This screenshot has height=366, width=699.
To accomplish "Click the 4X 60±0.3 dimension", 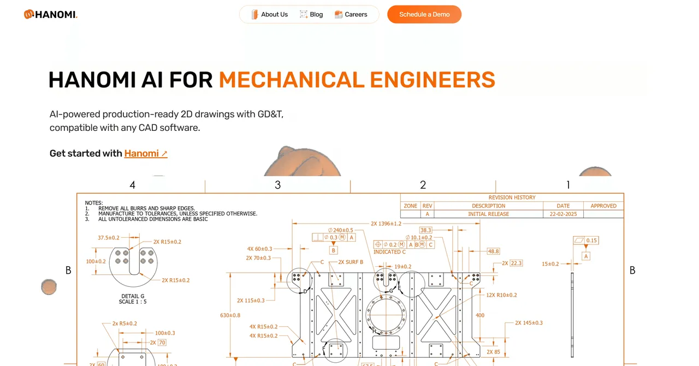I will (259, 249).
